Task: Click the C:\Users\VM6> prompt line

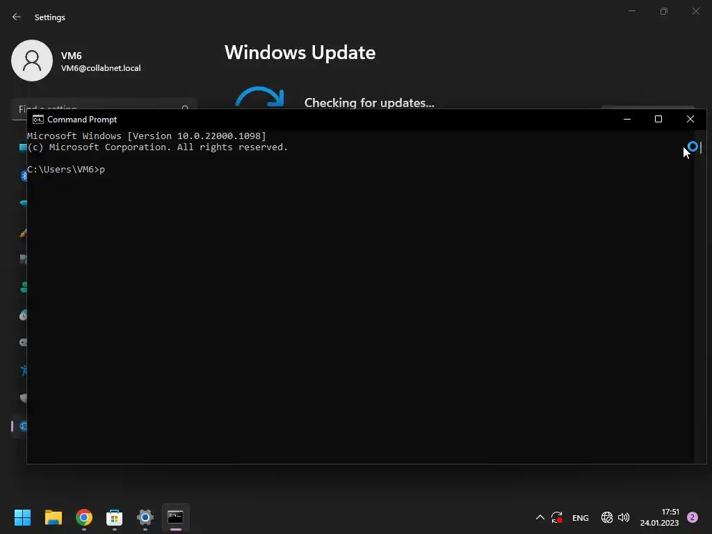Action: point(66,170)
